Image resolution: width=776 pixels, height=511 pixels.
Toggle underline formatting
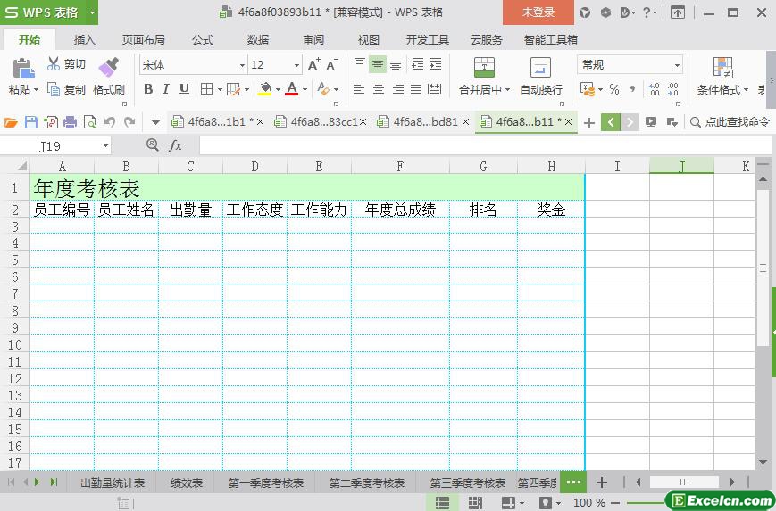click(184, 89)
